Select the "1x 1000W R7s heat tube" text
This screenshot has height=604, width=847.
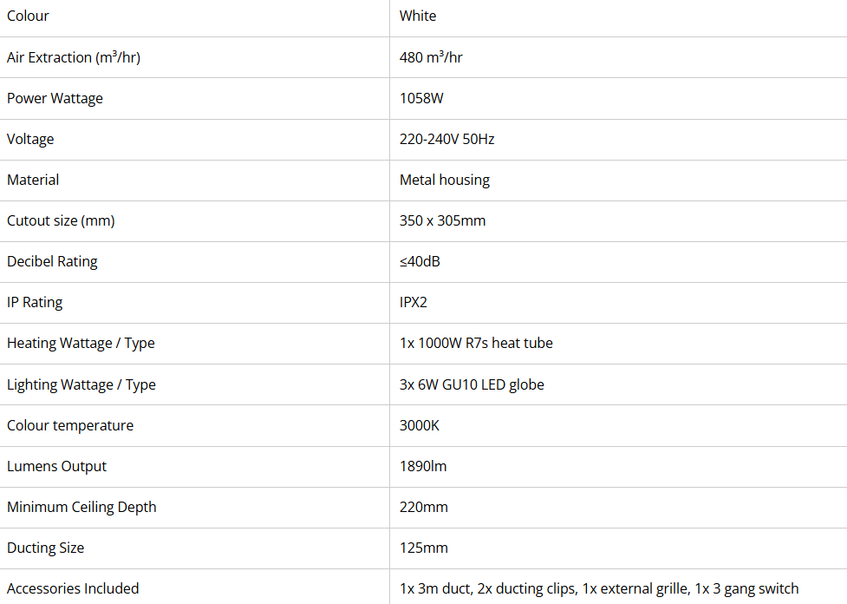476,343
